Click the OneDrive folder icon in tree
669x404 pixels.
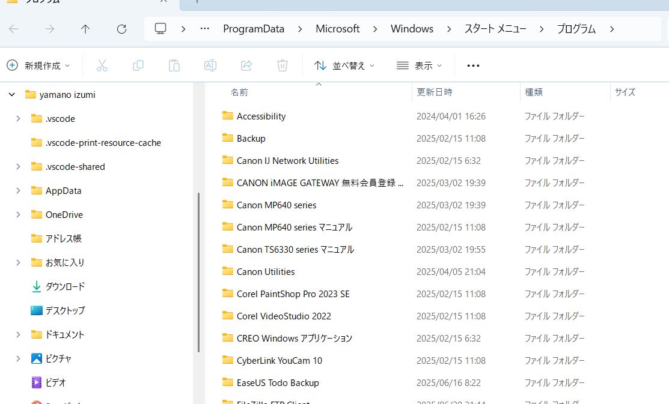(x=37, y=214)
